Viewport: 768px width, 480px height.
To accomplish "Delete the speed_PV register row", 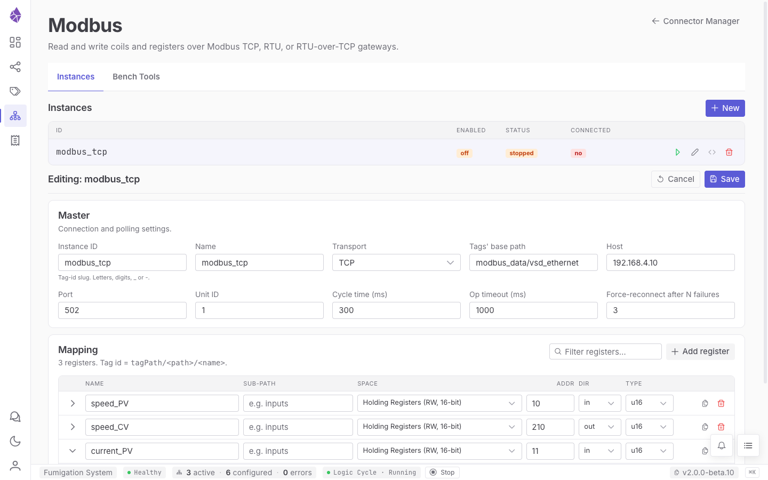I will click(x=721, y=403).
